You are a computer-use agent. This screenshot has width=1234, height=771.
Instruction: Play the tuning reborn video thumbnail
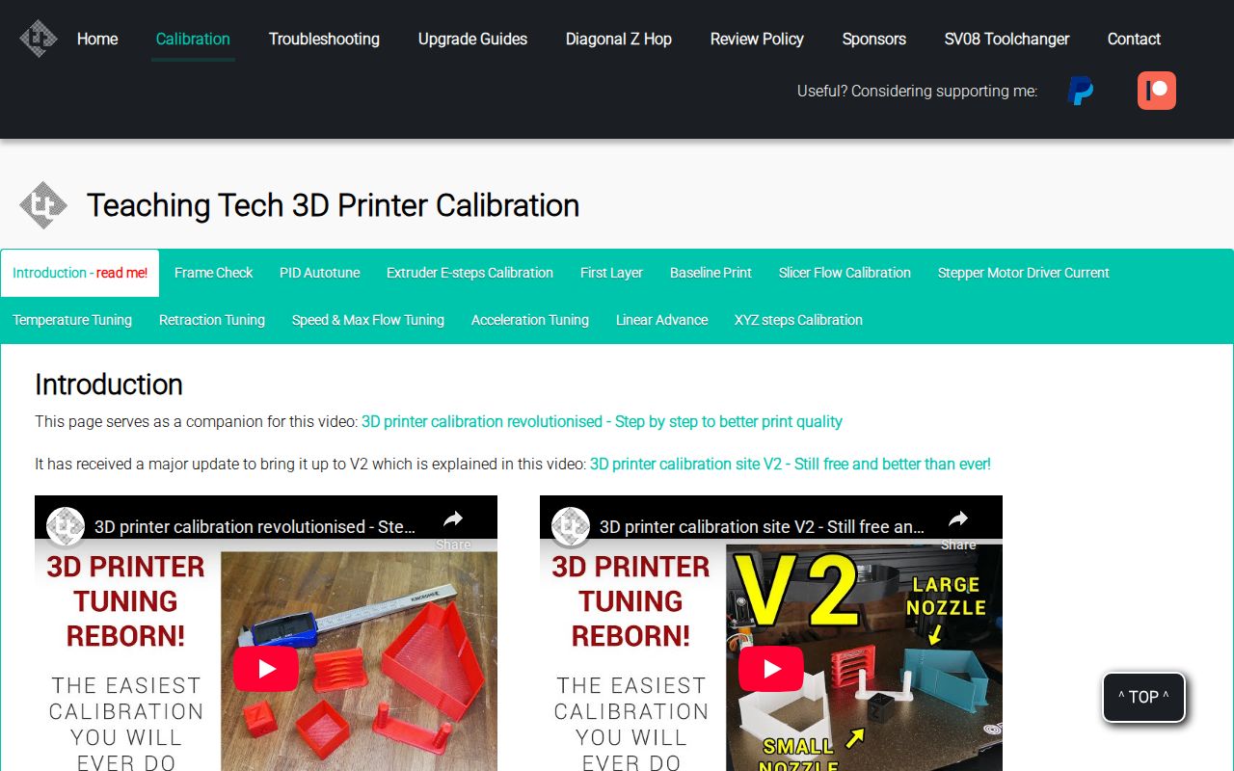[x=265, y=668]
